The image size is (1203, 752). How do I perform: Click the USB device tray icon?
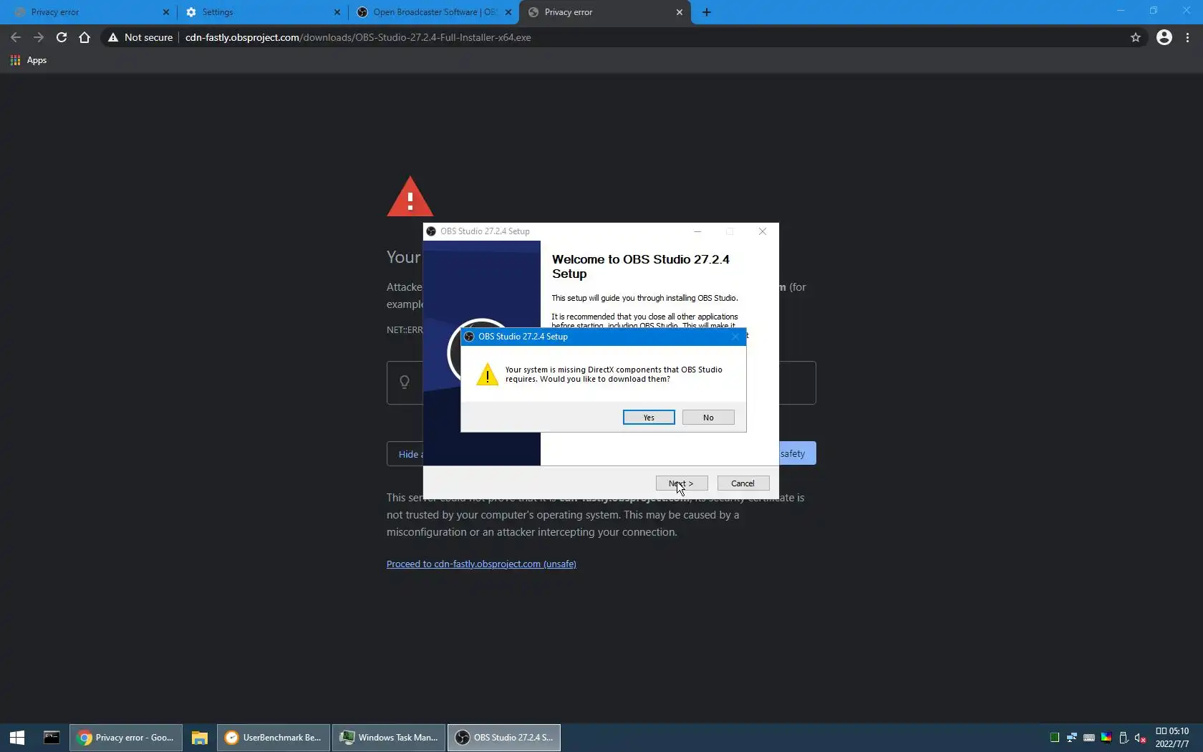[1124, 738]
